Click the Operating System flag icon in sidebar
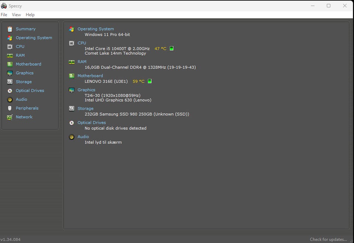The image size is (354, 243). (x=10, y=38)
